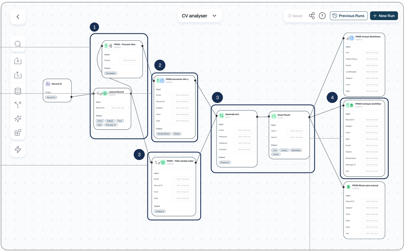Screen dimensions: 405x251
Task: Select the input import icon in sidebar
Action: point(18,61)
